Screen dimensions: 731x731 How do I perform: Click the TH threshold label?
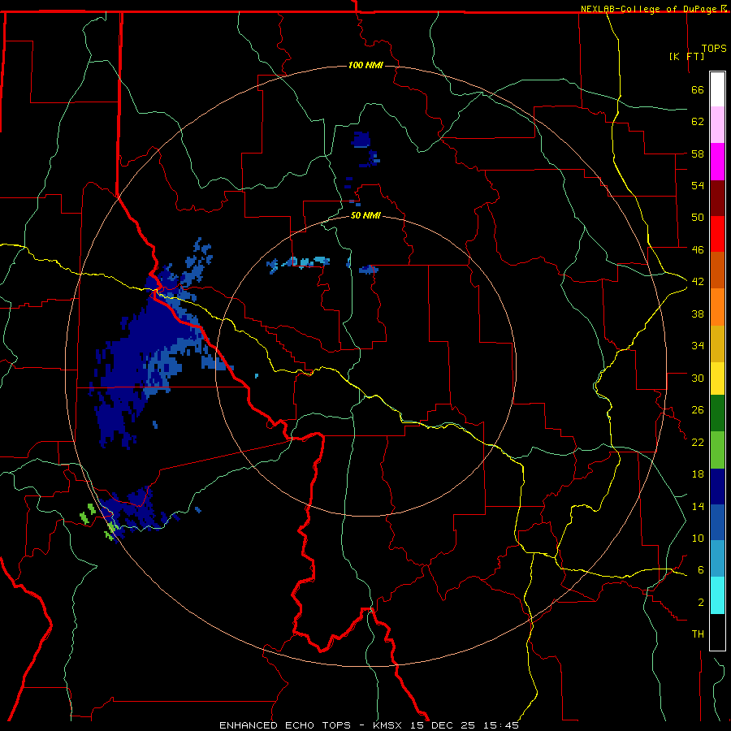tap(698, 634)
